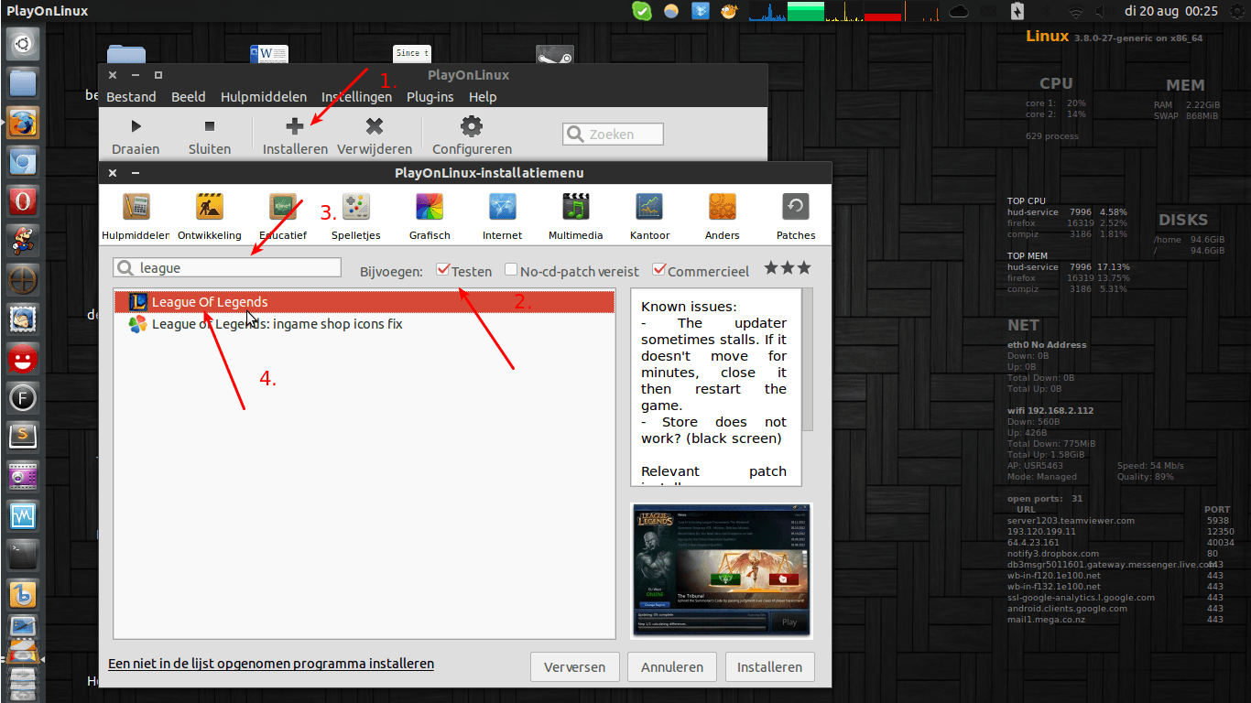Toggle the Testen checkbox

click(x=444, y=270)
